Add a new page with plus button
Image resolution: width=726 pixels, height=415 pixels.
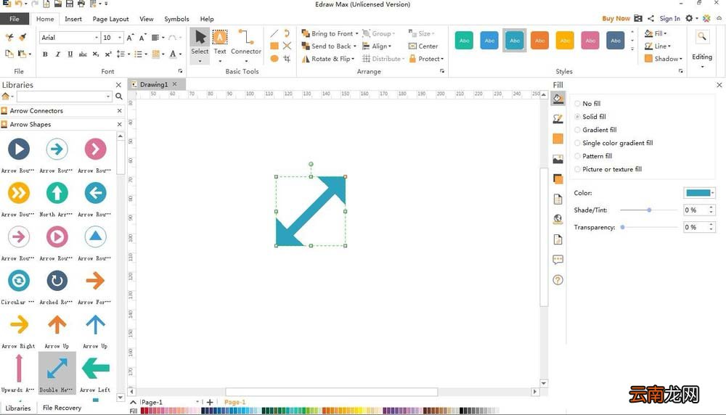tap(210, 402)
